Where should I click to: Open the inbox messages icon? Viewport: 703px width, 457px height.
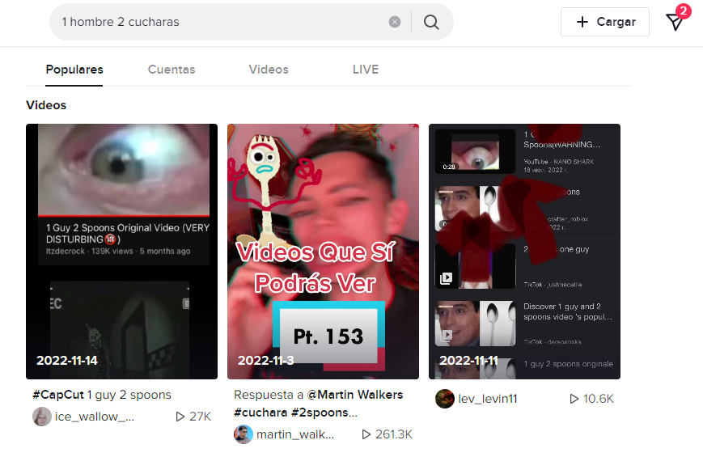[675, 22]
